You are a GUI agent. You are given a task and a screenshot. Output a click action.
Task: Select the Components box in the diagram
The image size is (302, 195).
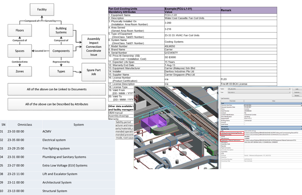pos(61,51)
